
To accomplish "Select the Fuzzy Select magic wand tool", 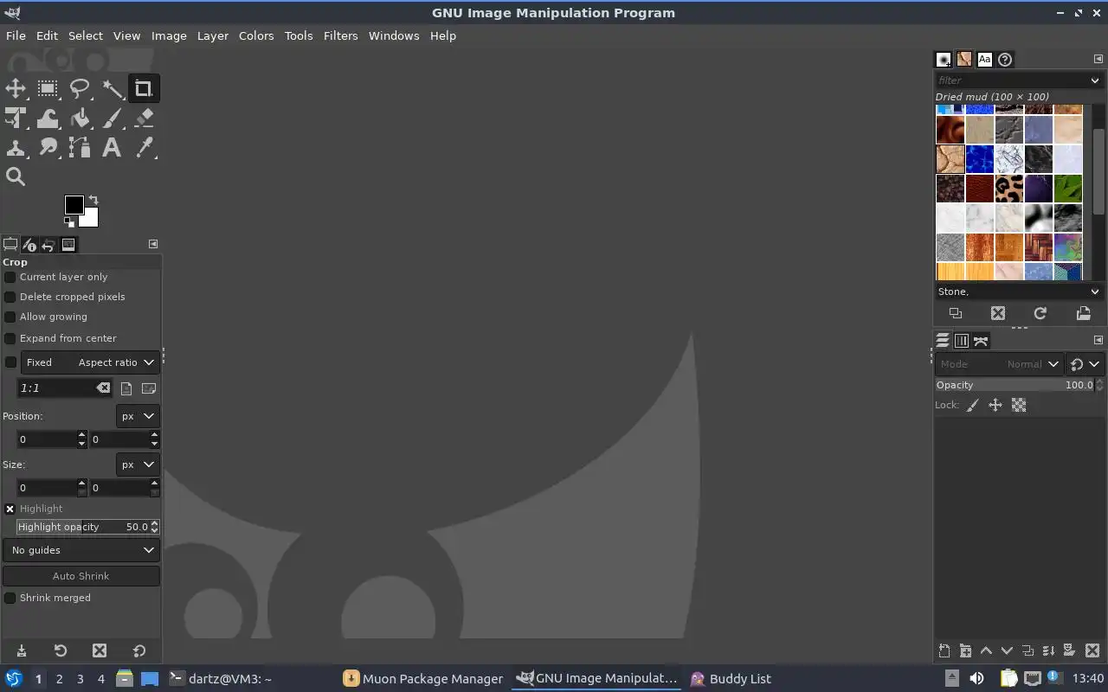I will click(x=112, y=88).
